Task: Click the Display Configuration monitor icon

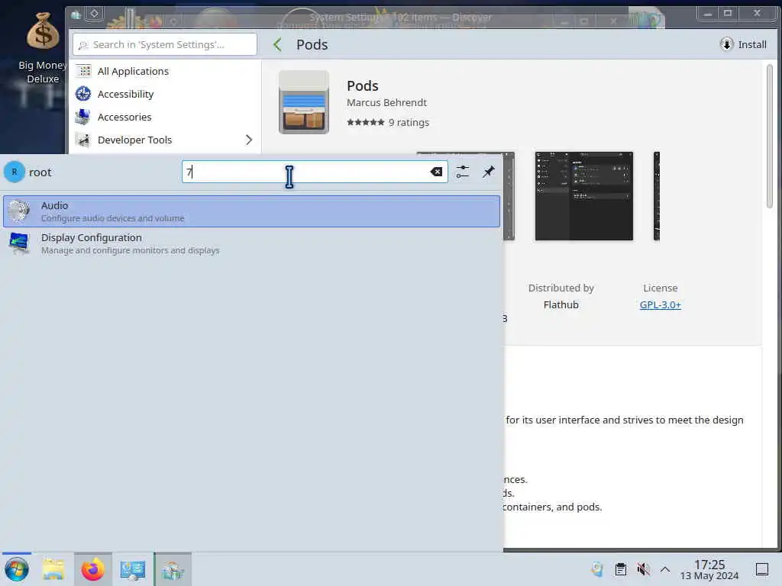Action: (x=19, y=243)
